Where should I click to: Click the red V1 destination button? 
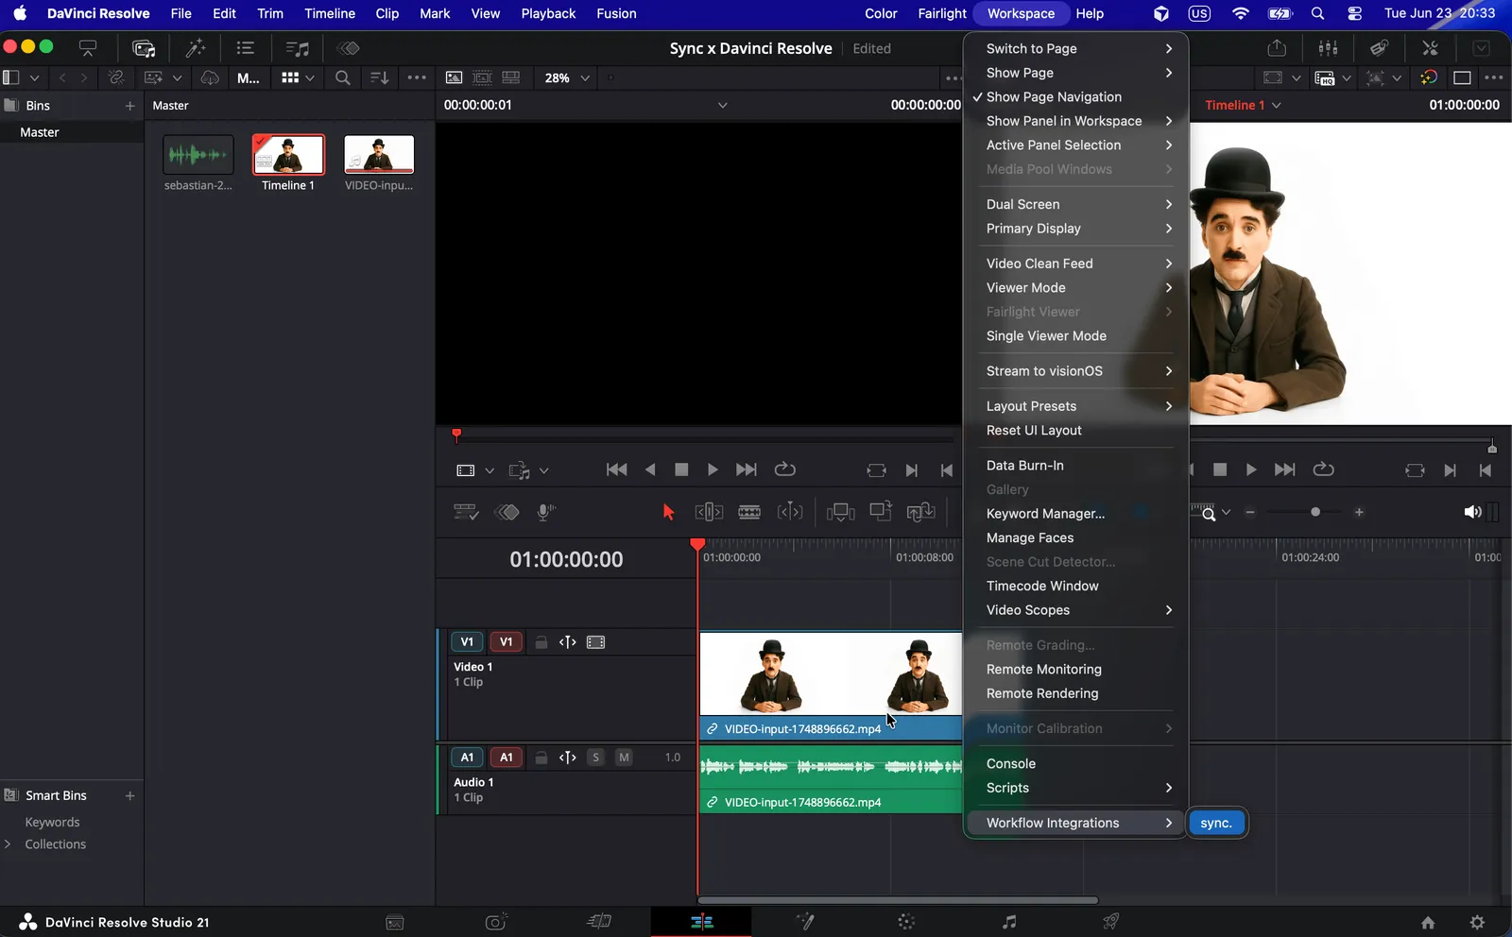click(x=506, y=642)
